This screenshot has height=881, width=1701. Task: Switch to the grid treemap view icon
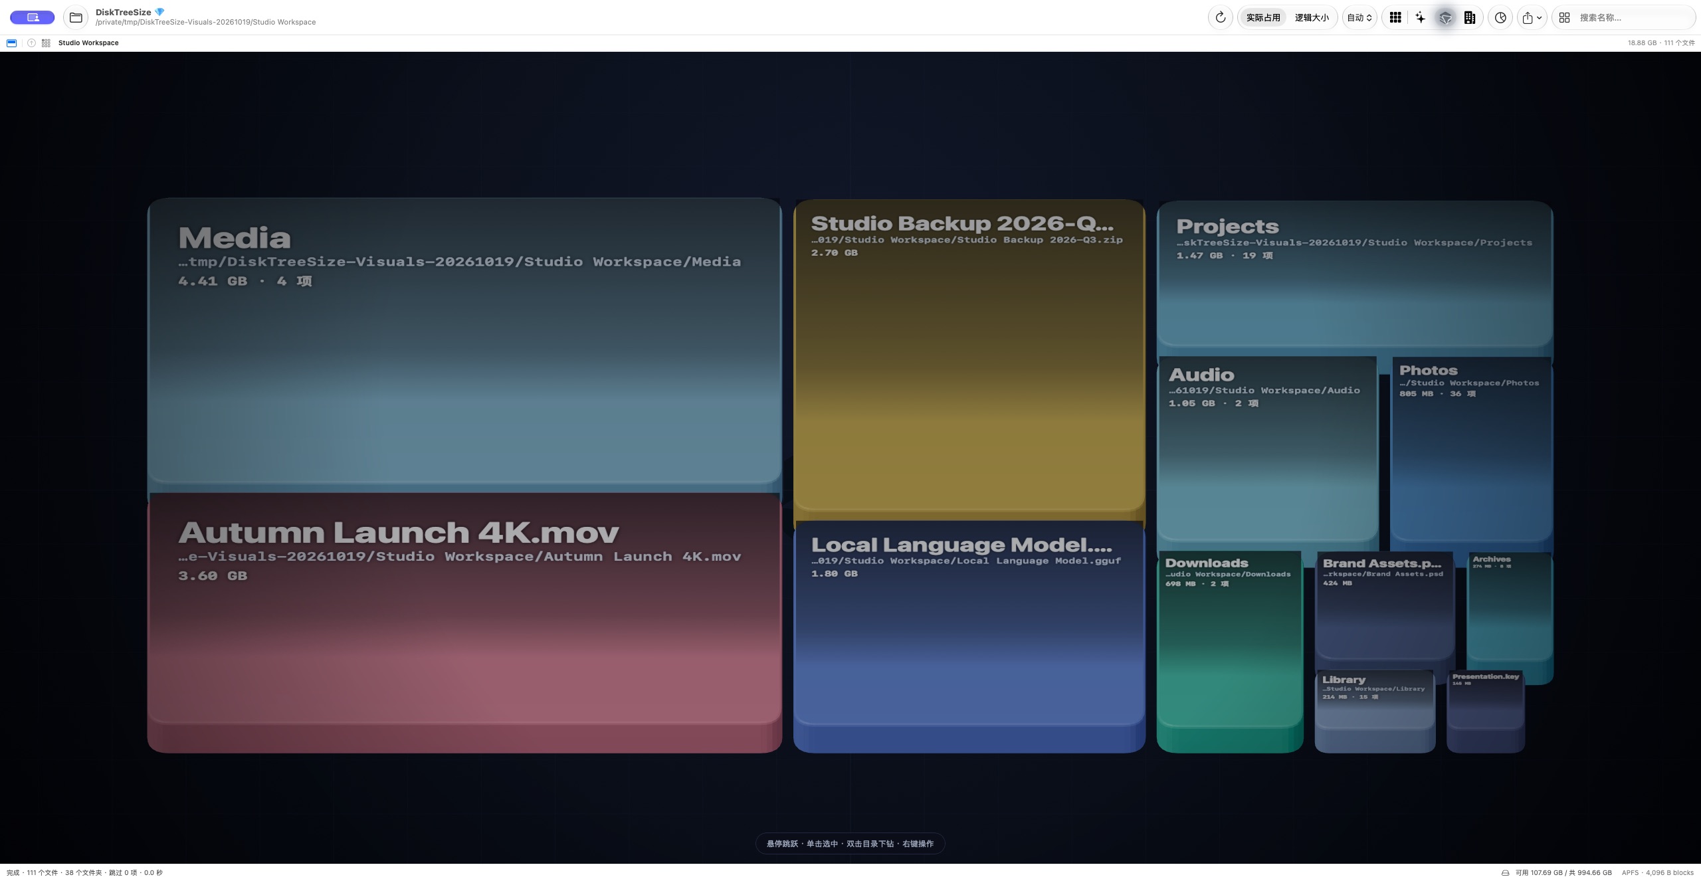[1395, 18]
